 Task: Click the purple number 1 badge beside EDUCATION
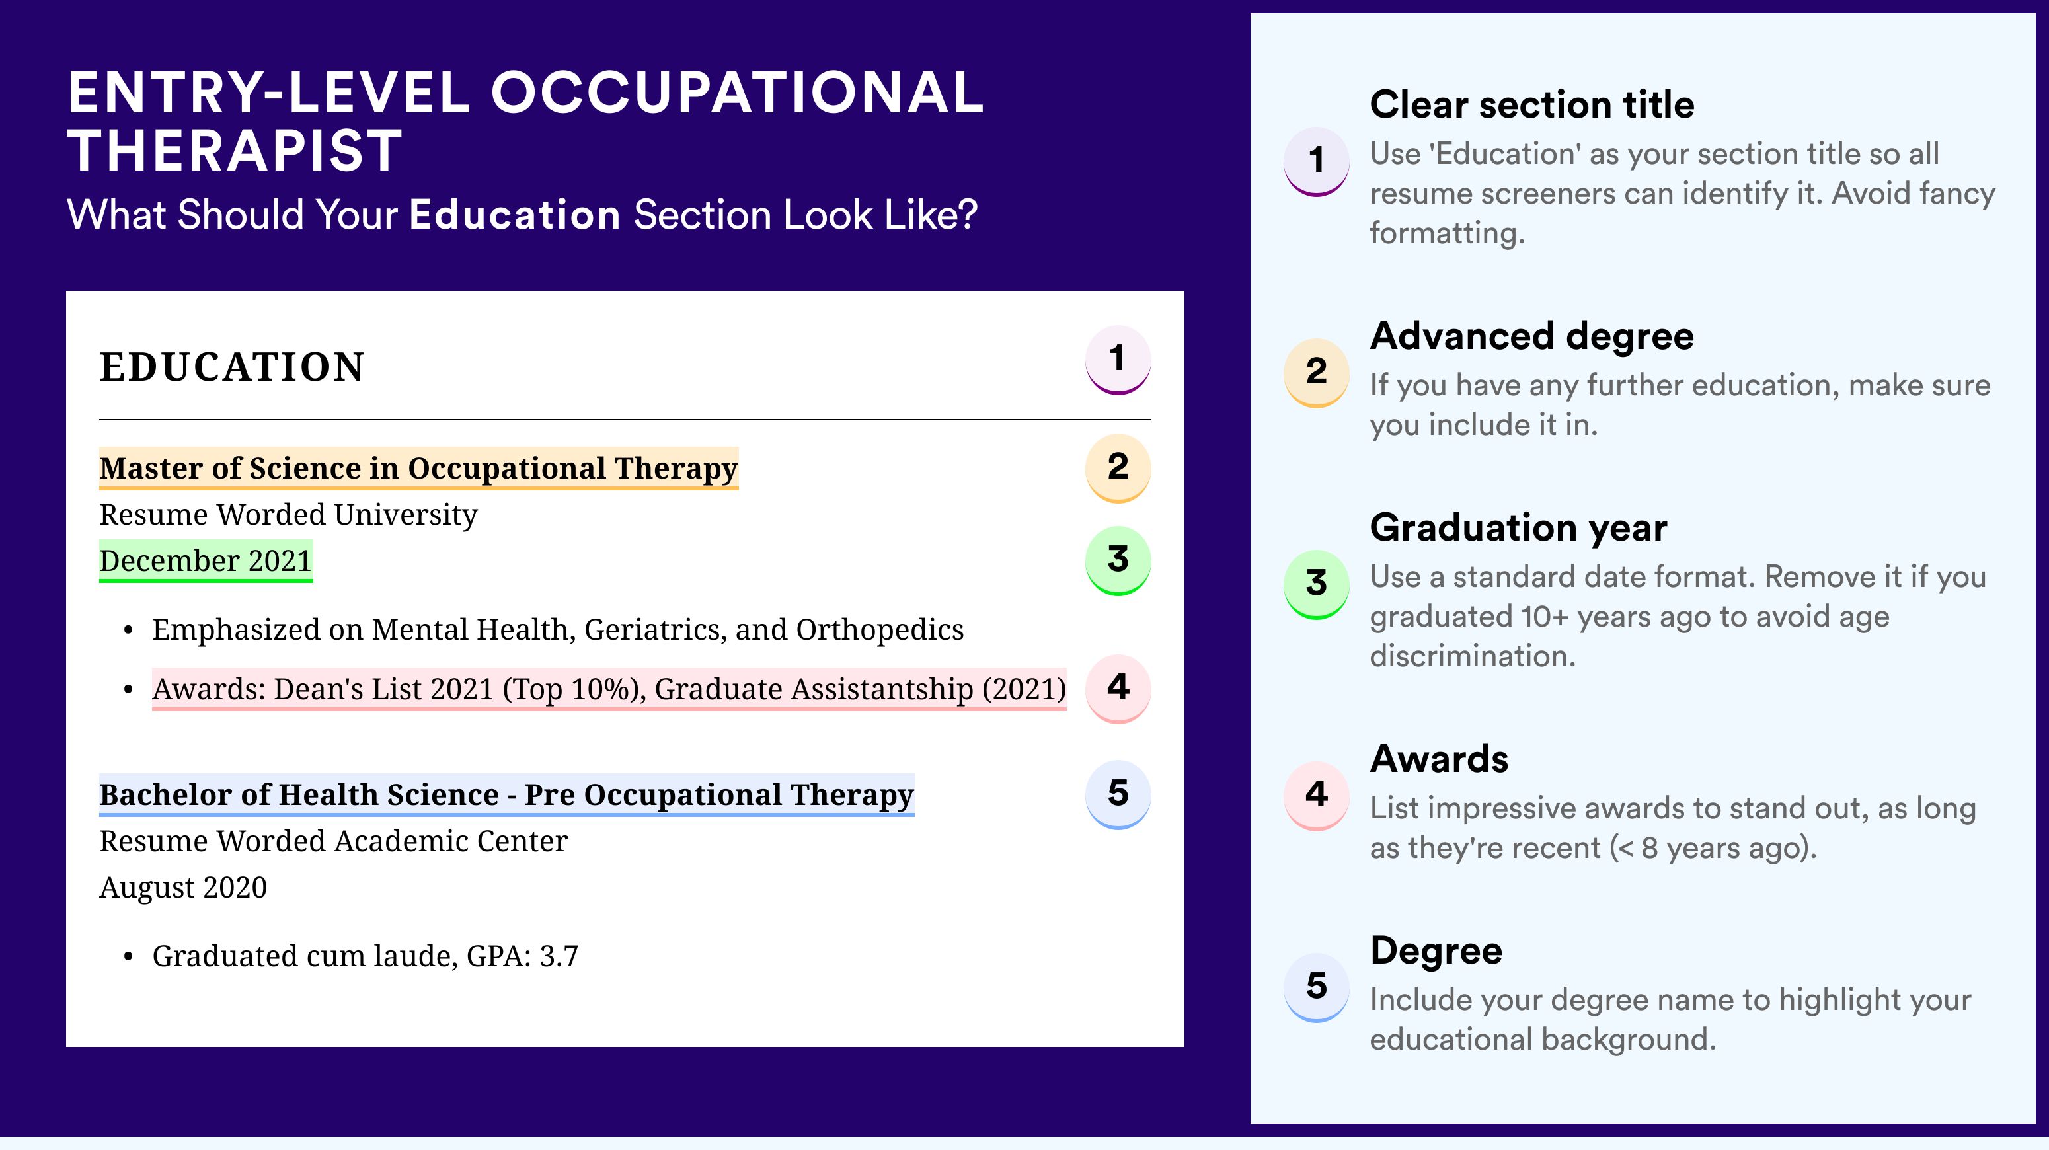1118,360
